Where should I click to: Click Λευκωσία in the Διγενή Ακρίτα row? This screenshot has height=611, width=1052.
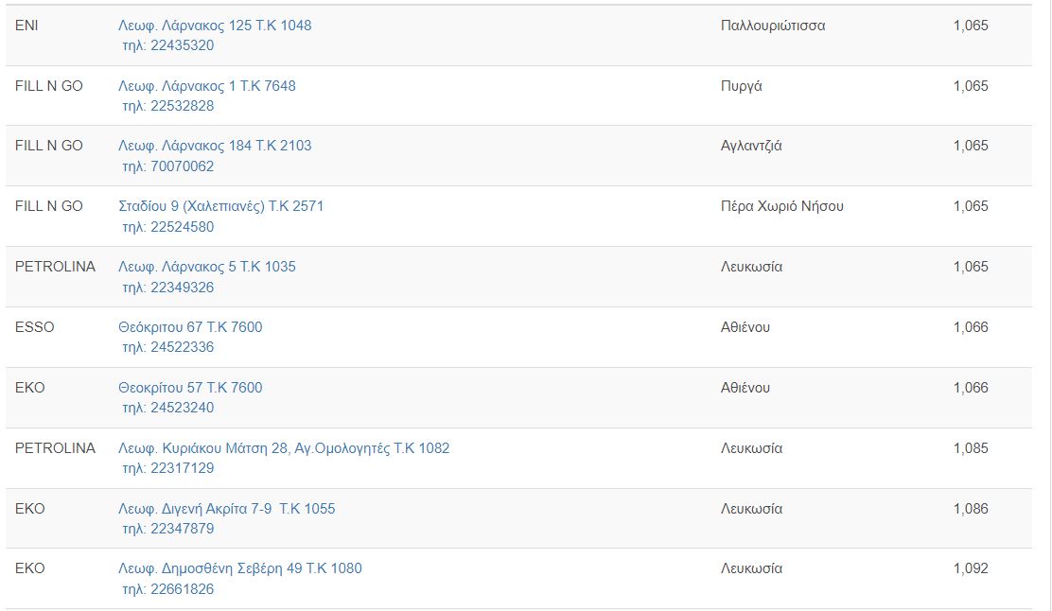pos(751,509)
